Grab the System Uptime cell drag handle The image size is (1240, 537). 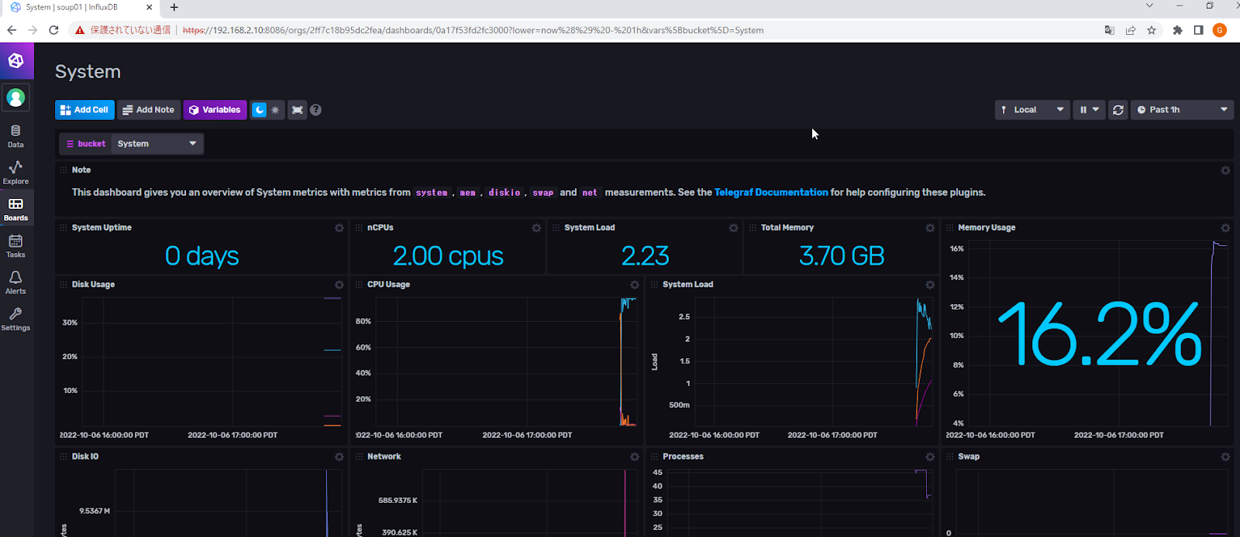point(64,227)
